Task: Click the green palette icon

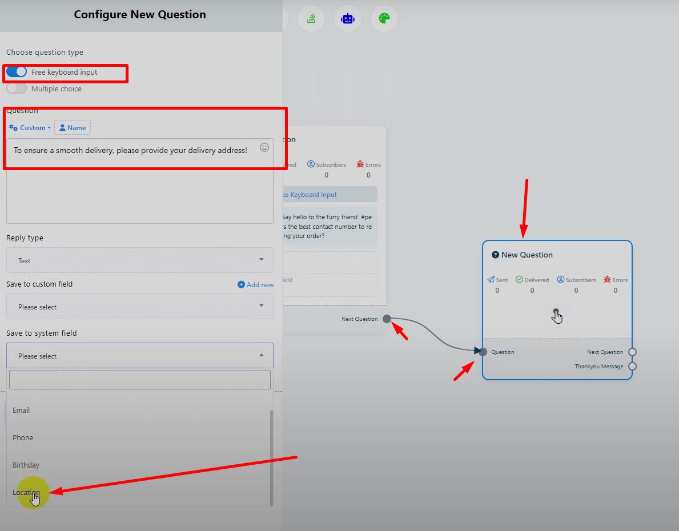Action: (384, 19)
